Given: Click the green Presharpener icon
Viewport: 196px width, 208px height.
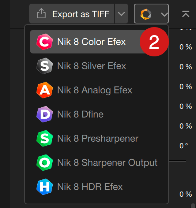Looking at the screenshot, I should (45, 138).
